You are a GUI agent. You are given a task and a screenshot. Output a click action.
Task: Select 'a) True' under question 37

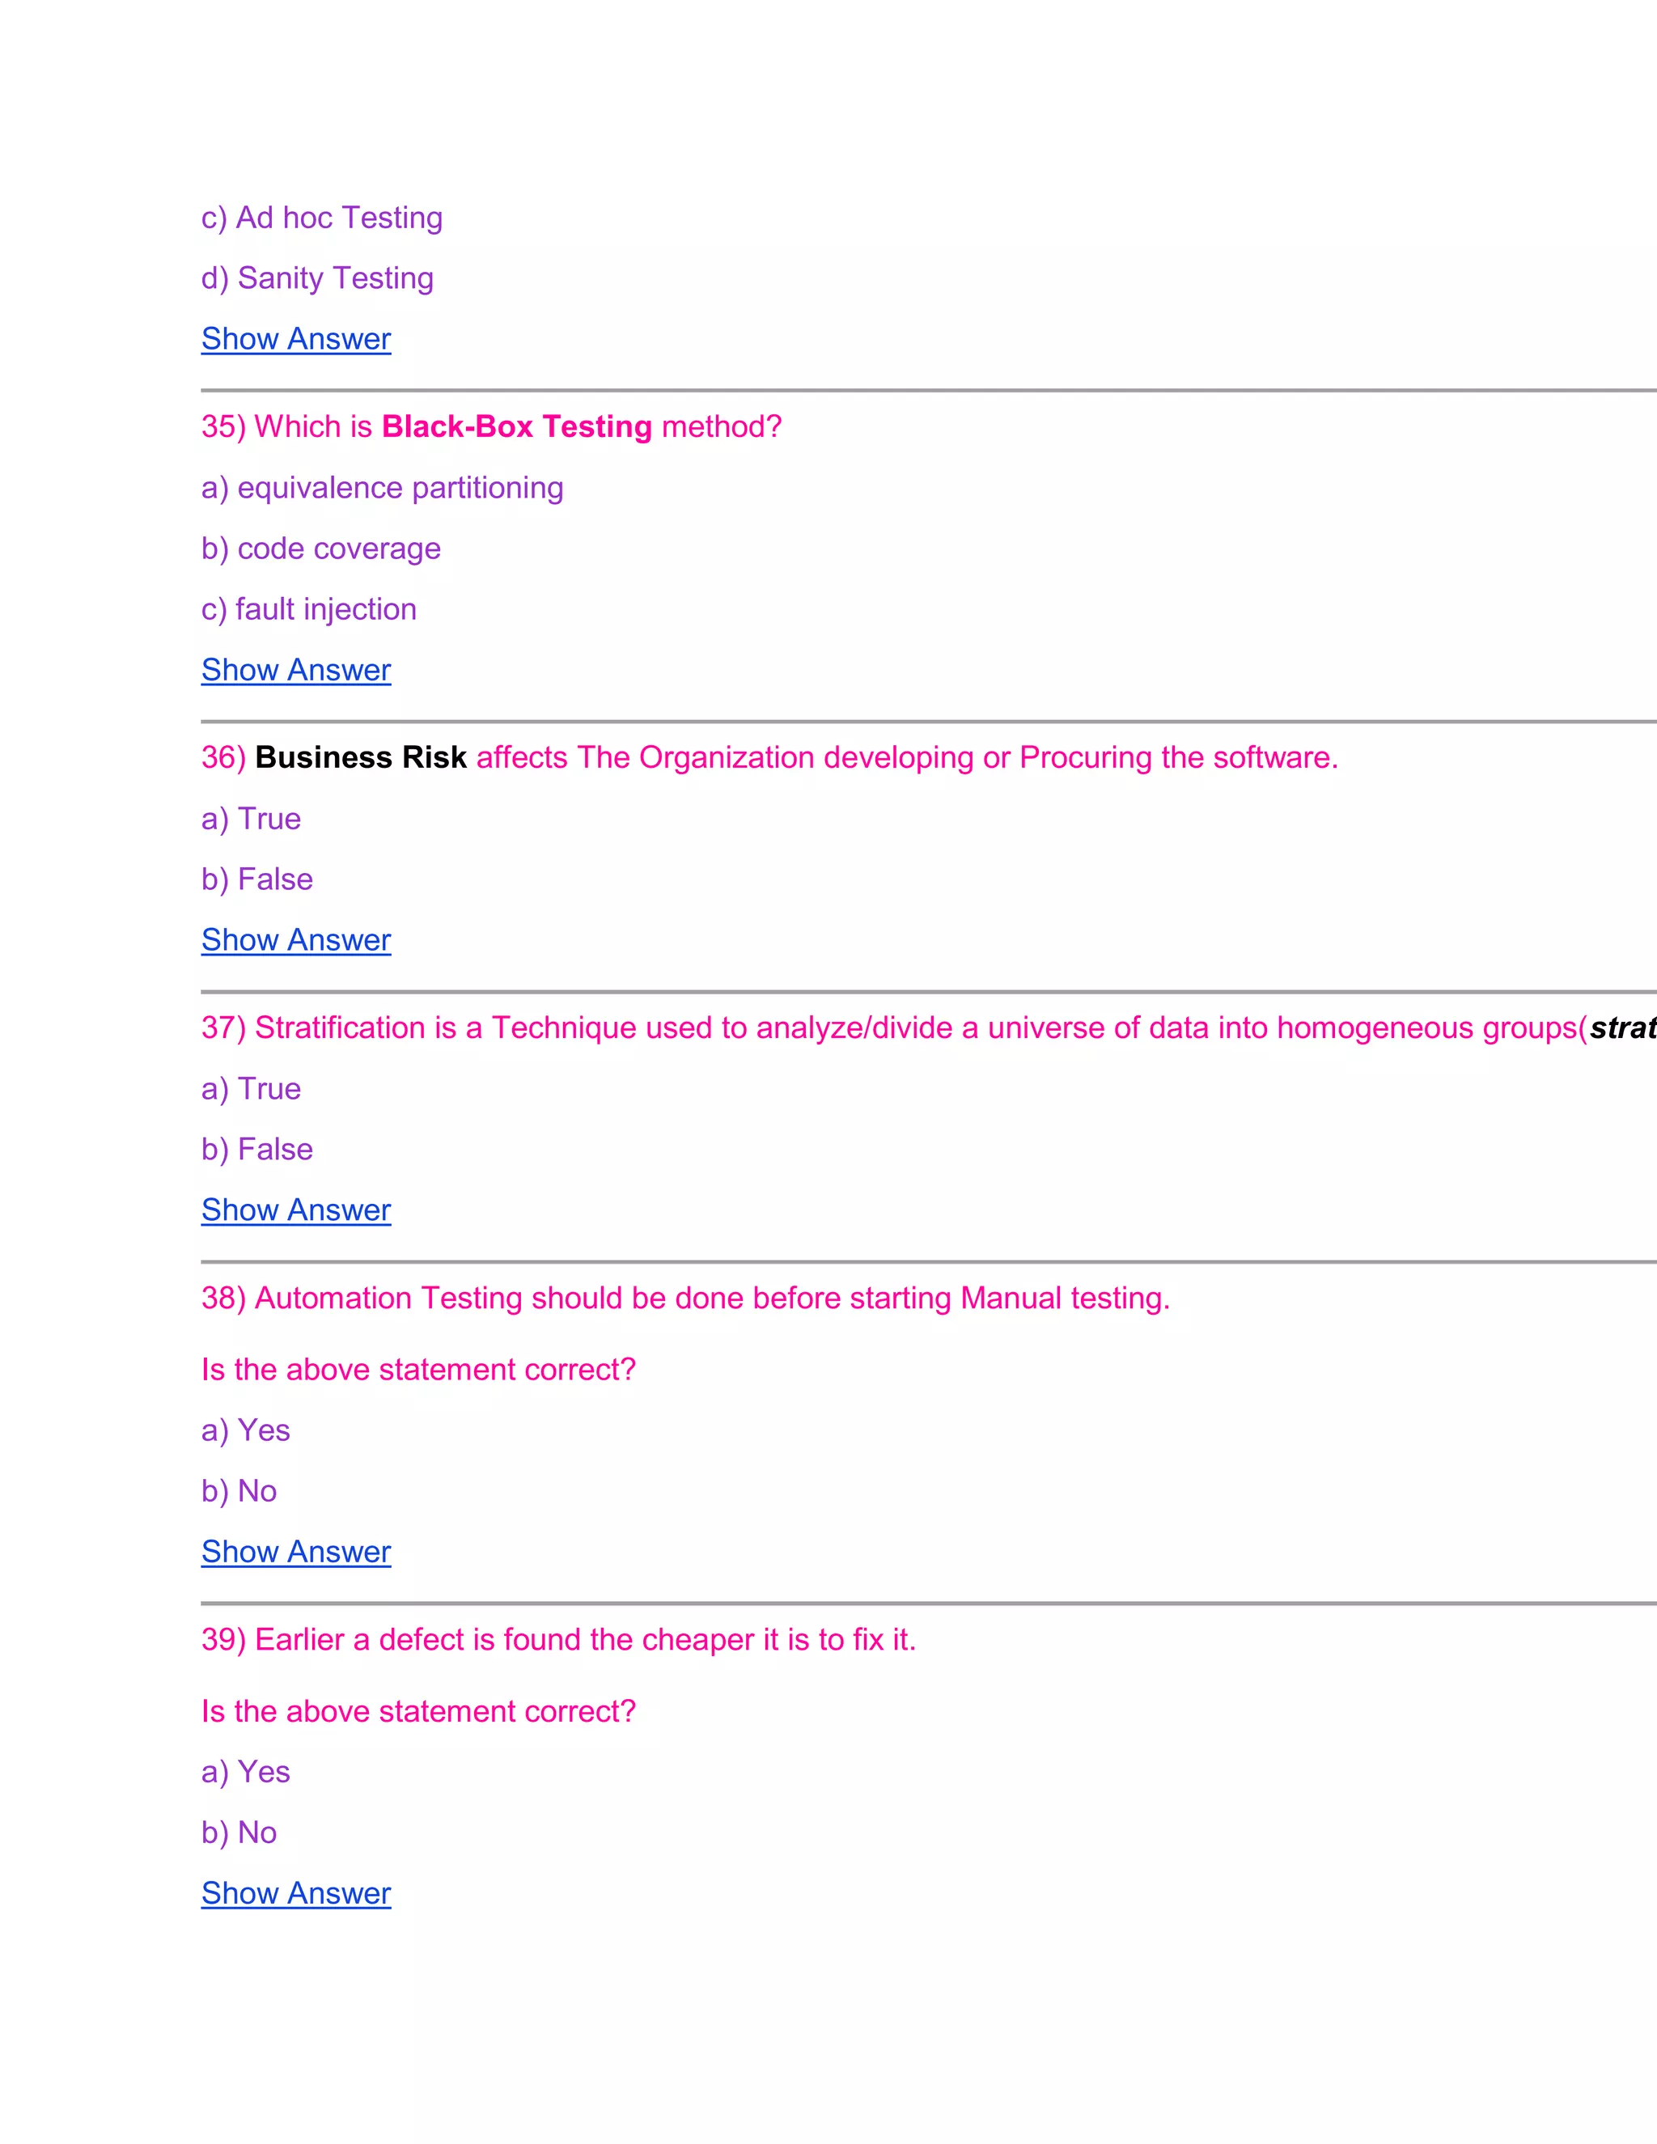click(x=252, y=1089)
